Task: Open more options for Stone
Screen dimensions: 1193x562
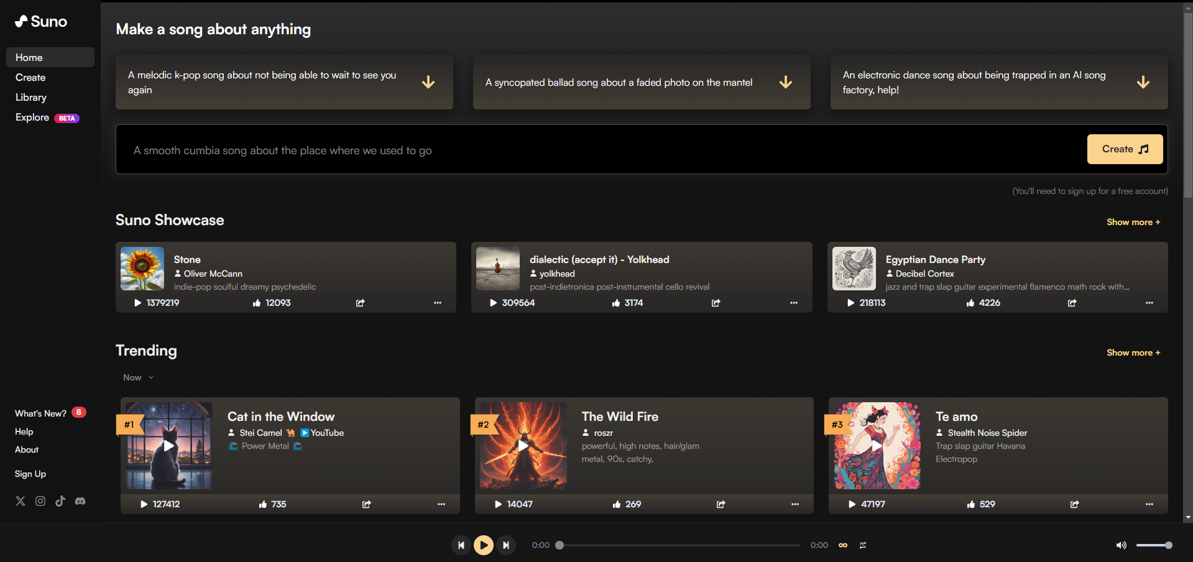Action: tap(438, 303)
